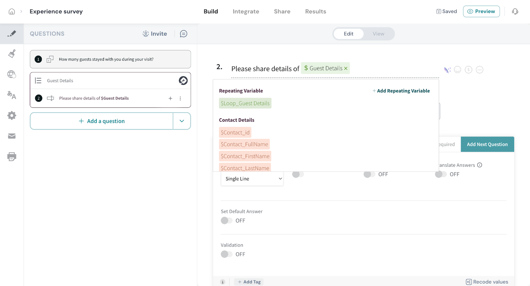Open the comments chat bubble icon
The image size is (530, 286).
tap(184, 34)
